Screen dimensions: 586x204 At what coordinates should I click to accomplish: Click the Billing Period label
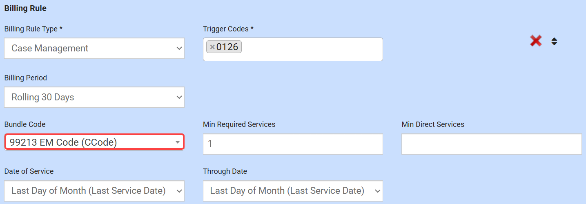pyautogui.click(x=26, y=78)
